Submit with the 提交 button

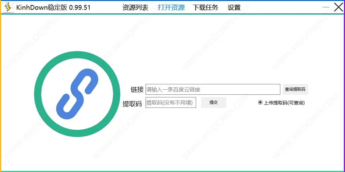[214, 102]
